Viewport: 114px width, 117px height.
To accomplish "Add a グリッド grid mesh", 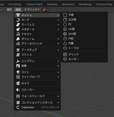I will point(84,54).
